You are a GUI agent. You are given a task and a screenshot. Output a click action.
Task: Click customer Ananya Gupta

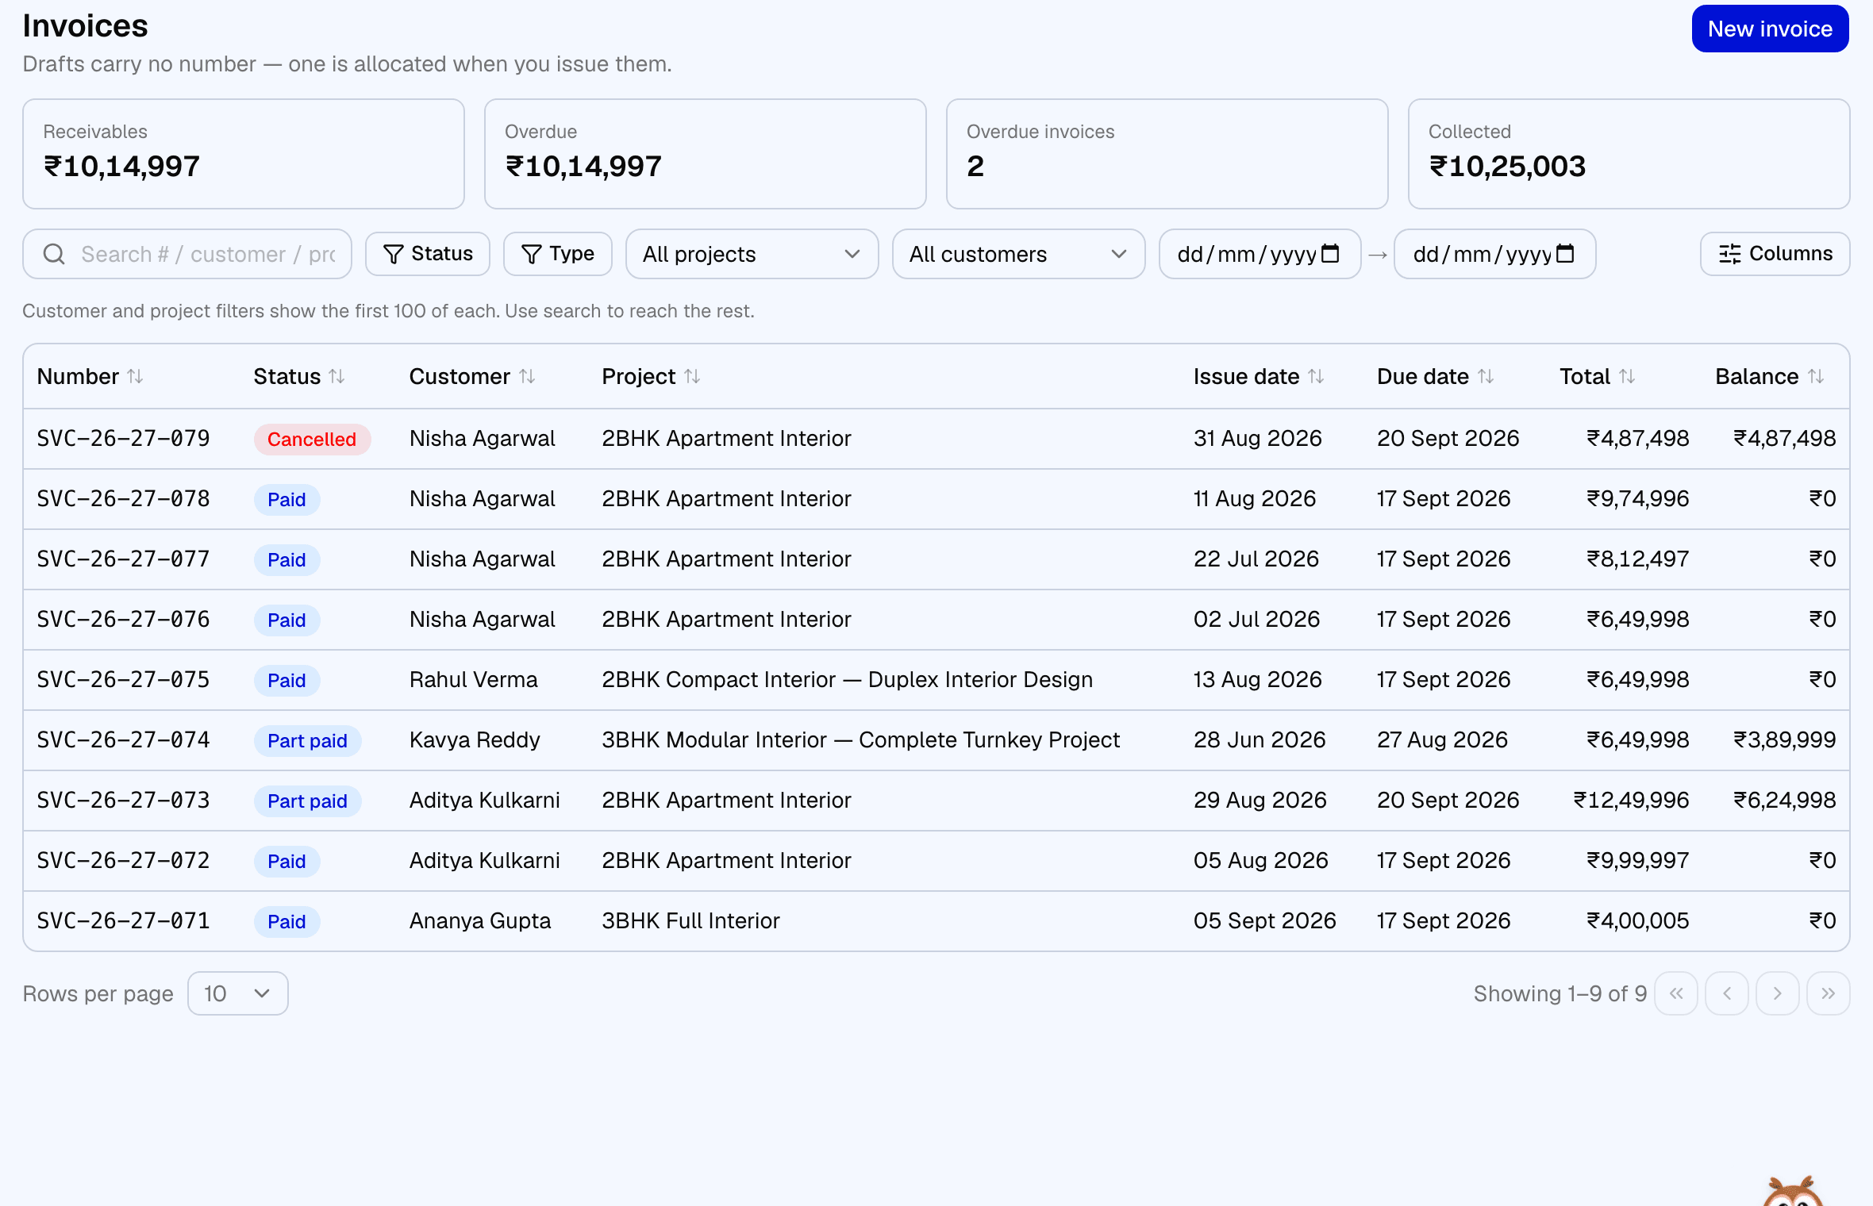click(x=480, y=920)
